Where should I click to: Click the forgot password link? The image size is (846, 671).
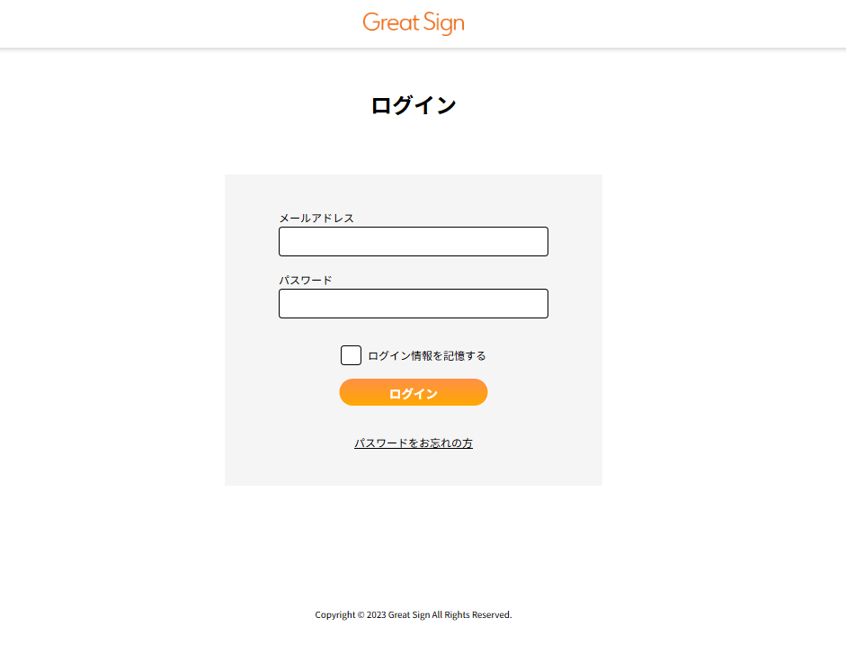click(x=414, y=443)
